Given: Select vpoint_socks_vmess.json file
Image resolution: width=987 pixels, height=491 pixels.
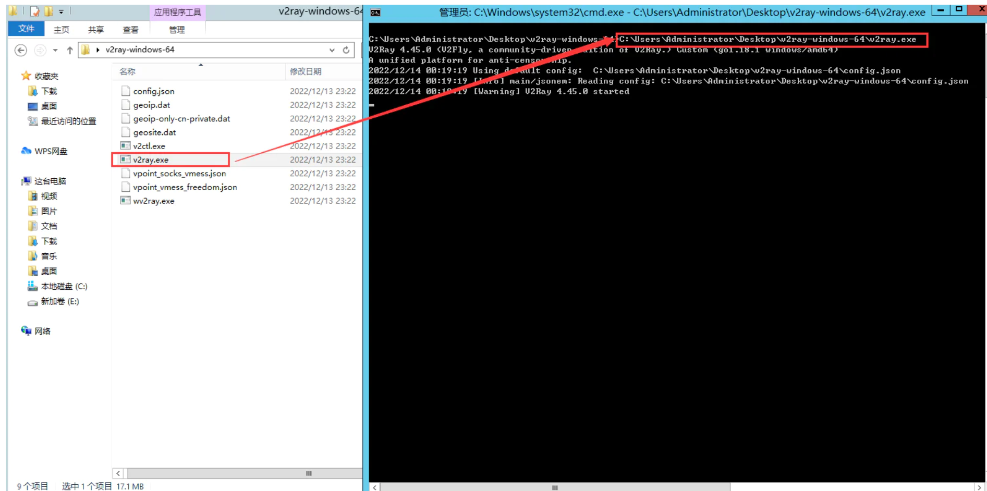Looking at the screenshot, I should click(179, 173).
